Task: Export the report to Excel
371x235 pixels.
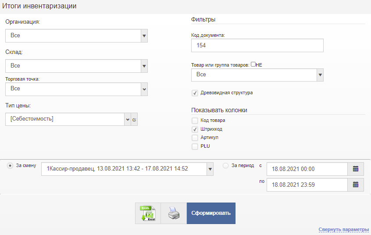Action: (x=148, y=214)
